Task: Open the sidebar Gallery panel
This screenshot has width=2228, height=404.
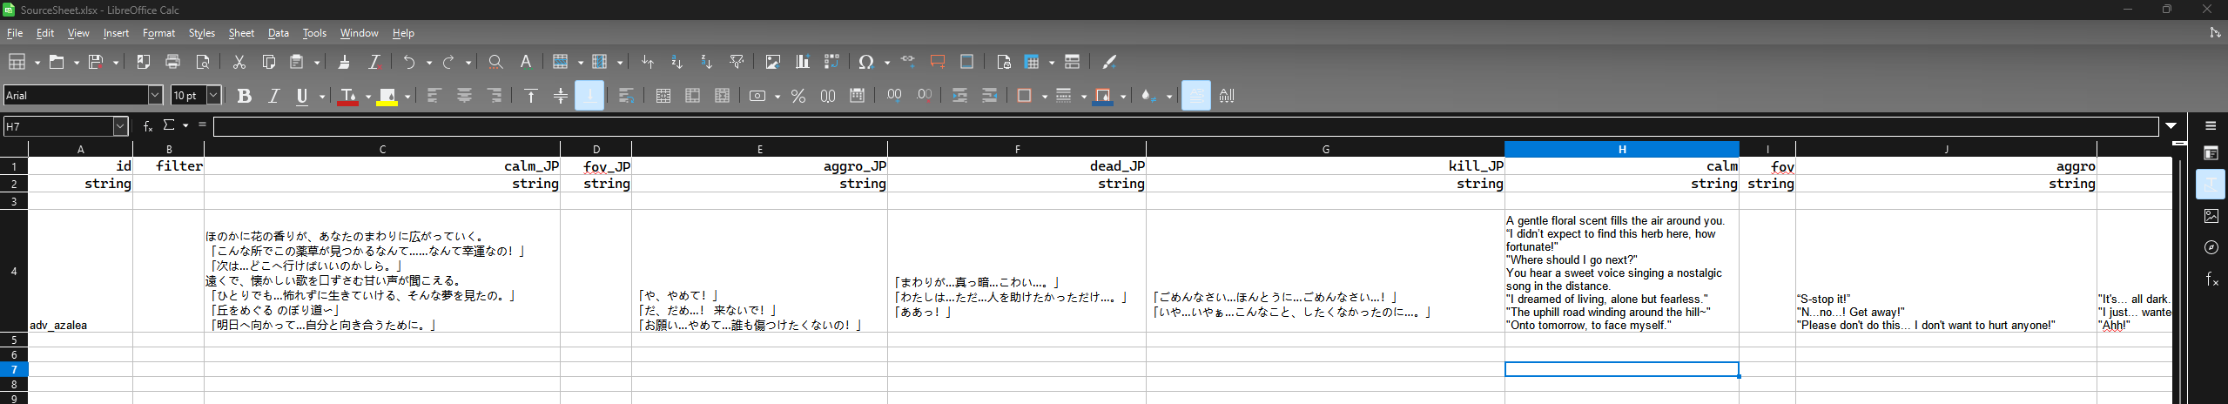Action: click(2211, 216)
